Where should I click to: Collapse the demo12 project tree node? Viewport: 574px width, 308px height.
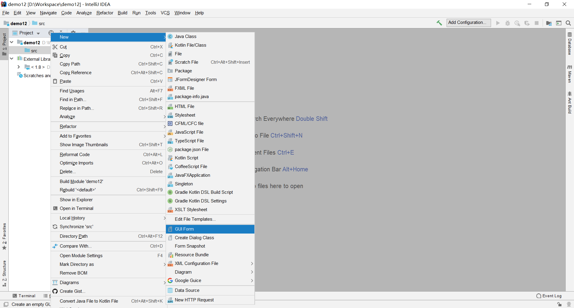[12, 42]
